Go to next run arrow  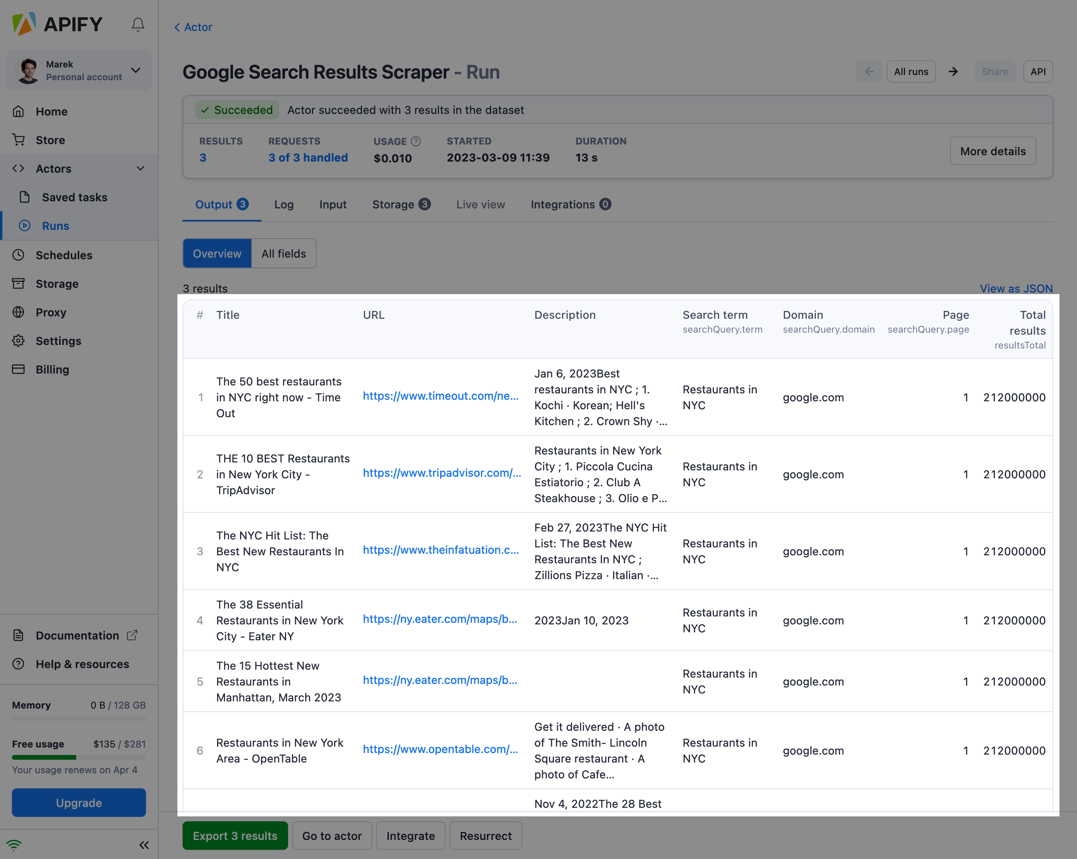(953, 71)
